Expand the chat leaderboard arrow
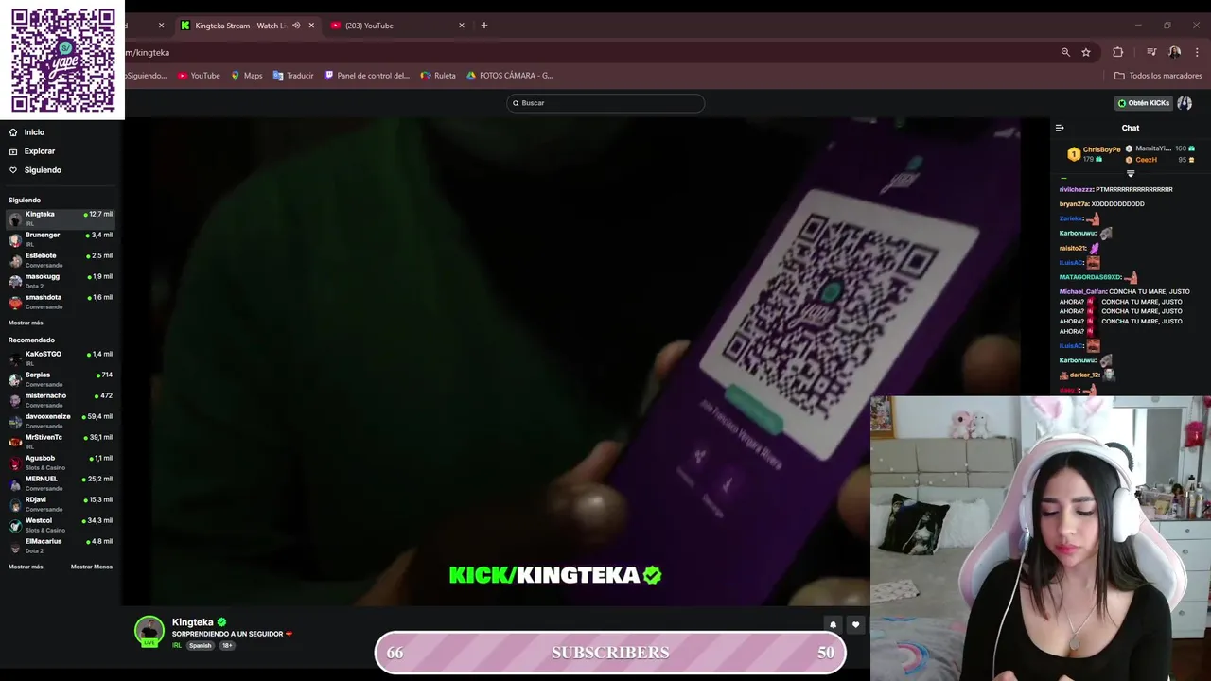 click(1131, 174)
